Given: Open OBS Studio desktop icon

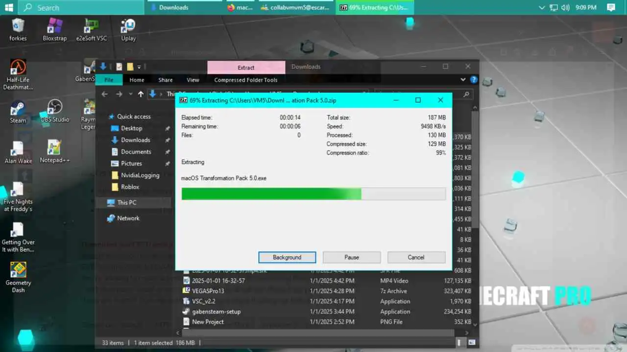Looking at the screenshot, I should click(x=54, y=111).
